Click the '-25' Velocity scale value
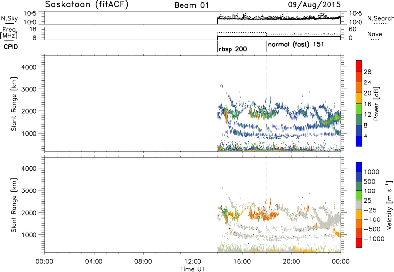The image size is (394, 272). point(370,210)
